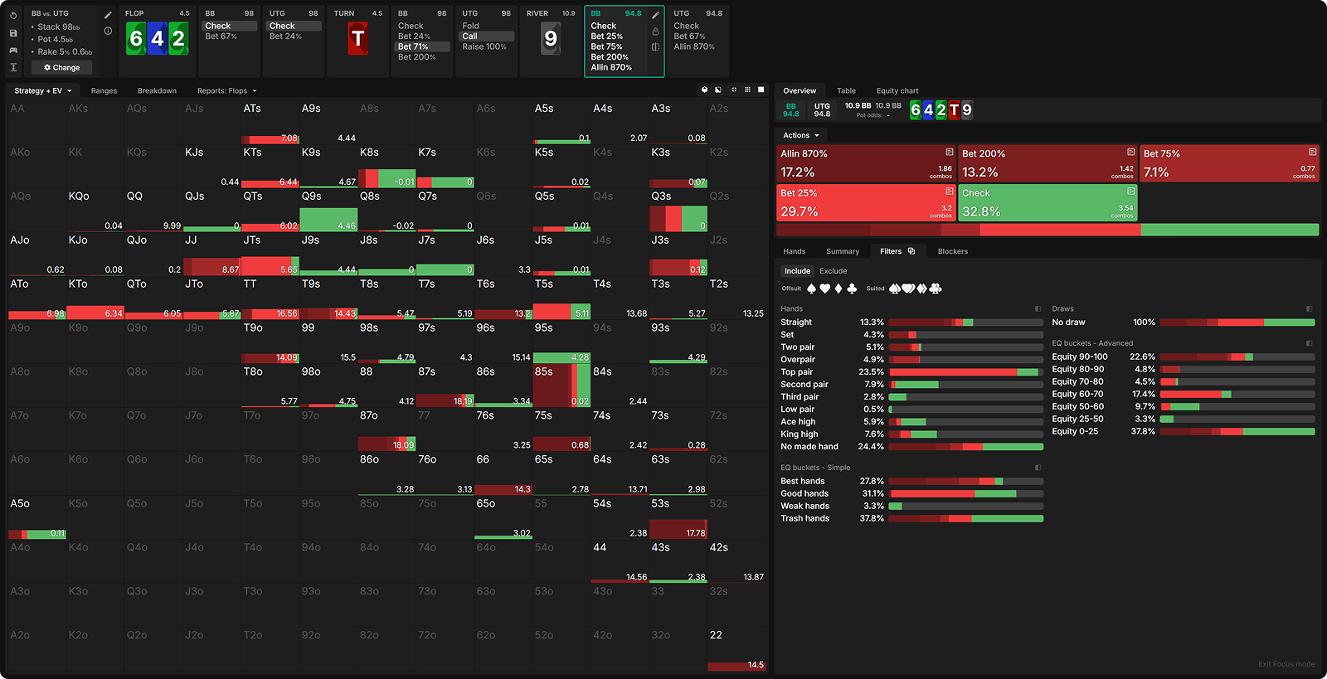Click the info icon beside BB vs. UTG
Screen dimensions: 1327x679
pyautogui.click(x=108, y=31)
